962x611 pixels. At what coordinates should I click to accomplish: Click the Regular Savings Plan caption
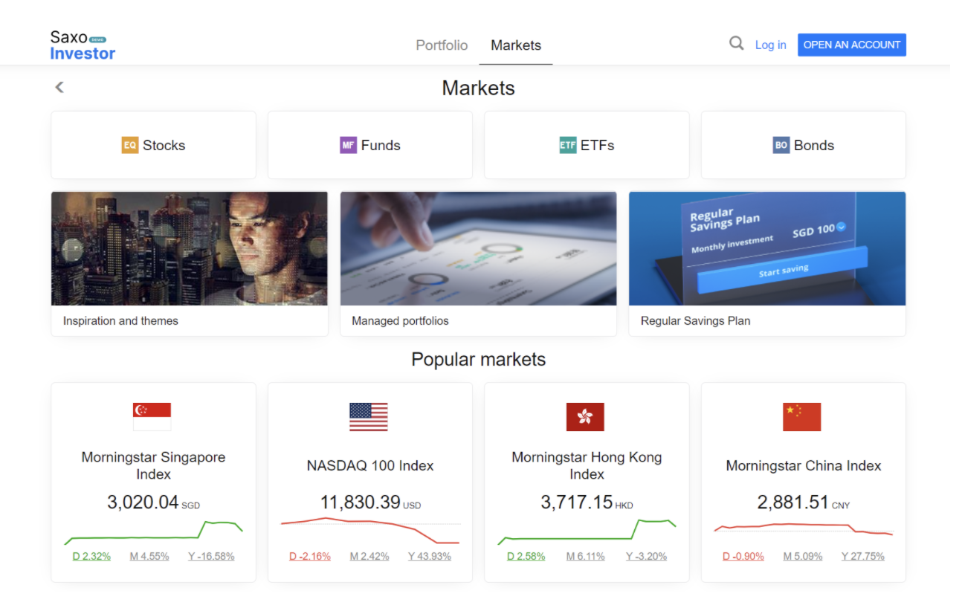pyautogui.click(x=695, y=321)
